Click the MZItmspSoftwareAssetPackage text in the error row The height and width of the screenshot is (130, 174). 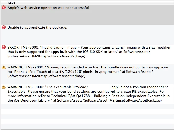click(x=59, y=56)
